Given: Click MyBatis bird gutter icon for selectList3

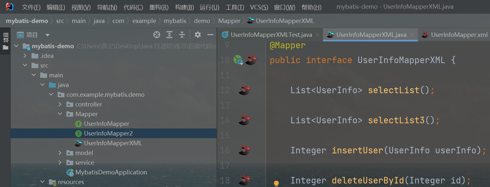Looking at the screenshot, I should pos(245,120).
